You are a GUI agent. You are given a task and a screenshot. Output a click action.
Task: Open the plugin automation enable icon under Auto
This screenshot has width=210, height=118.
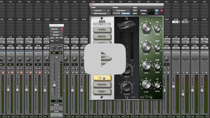click(x=135, y=10)
